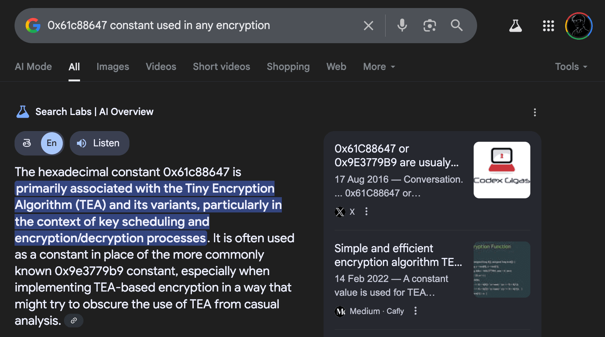Click the highlighted Tiny Encryption Algorithm text
Image resolution: width=605 pixels, height=337 pixels.
click(148, 213)
